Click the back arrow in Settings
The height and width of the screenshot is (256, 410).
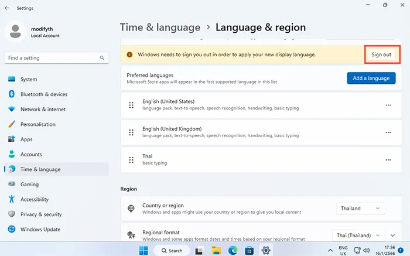[7, 8]
